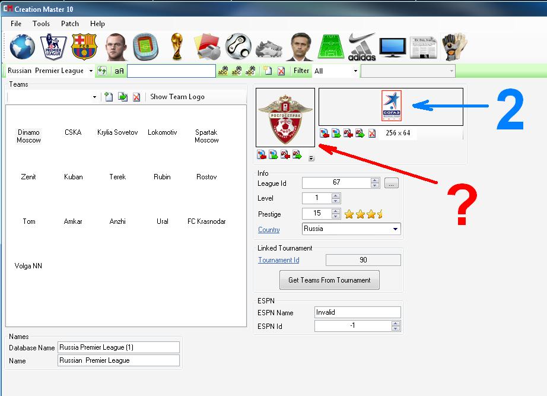Export league logo image, second icon under crest

click(273, 154)
